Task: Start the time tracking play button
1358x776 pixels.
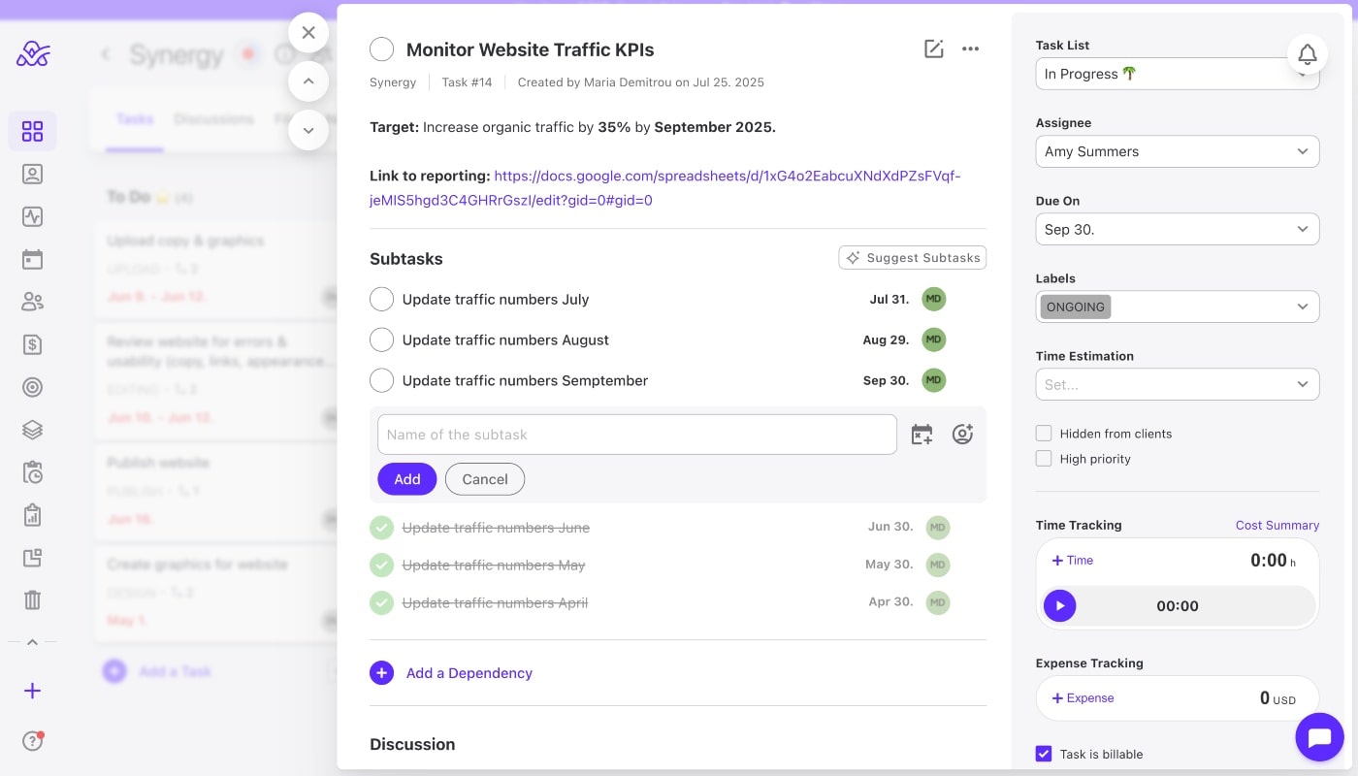Action: (1059, 606)
